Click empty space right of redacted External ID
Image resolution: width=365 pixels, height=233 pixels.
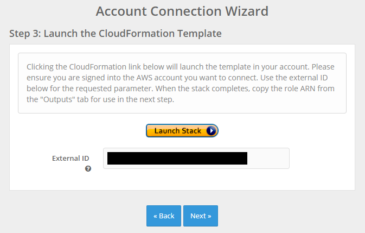268,159
